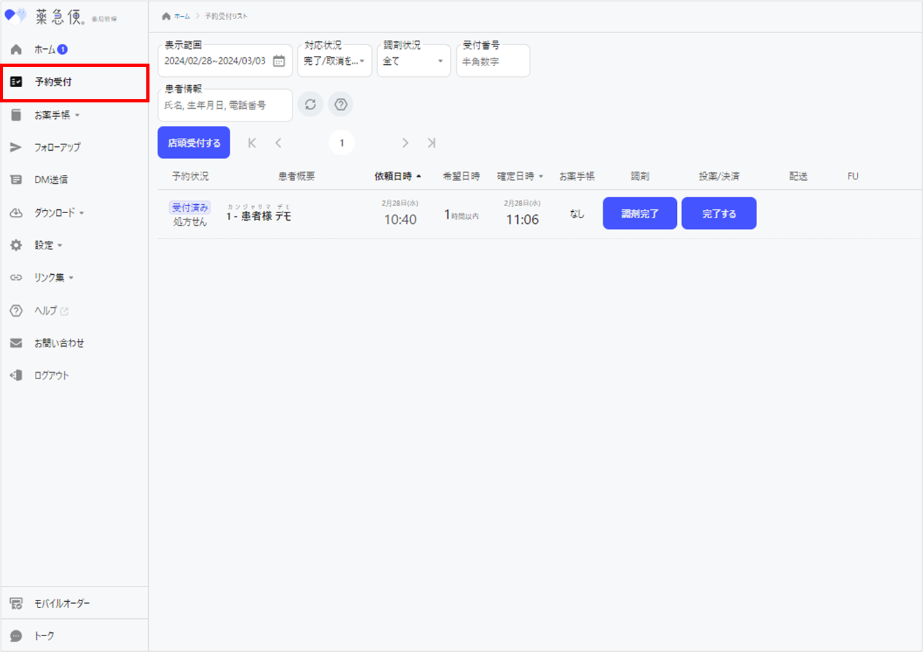Click the 完了する button
Viewport: 923px width, 652px height.
[719, 214]
